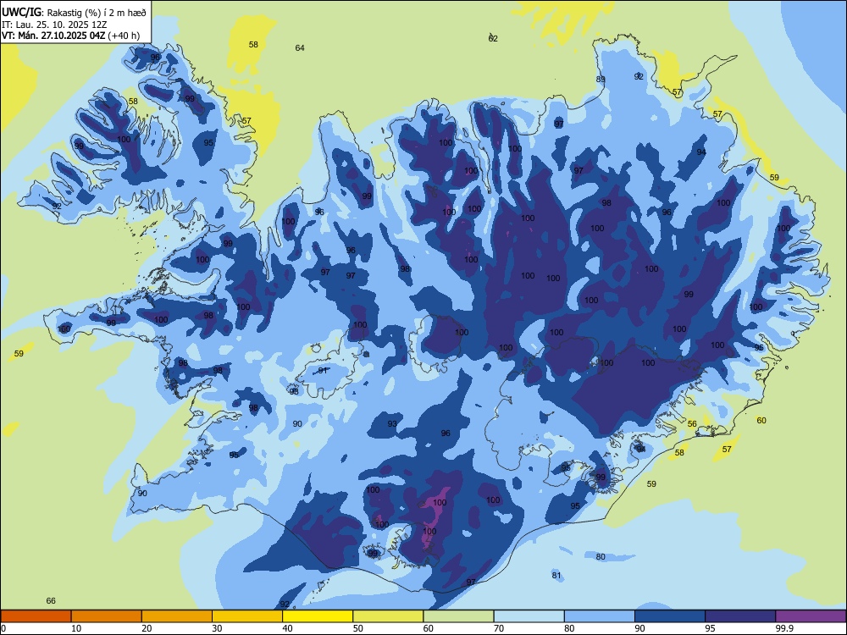Click the golden 30–40 legend swatch
This screenshot has width=847, height=635.
pos(247,616)
